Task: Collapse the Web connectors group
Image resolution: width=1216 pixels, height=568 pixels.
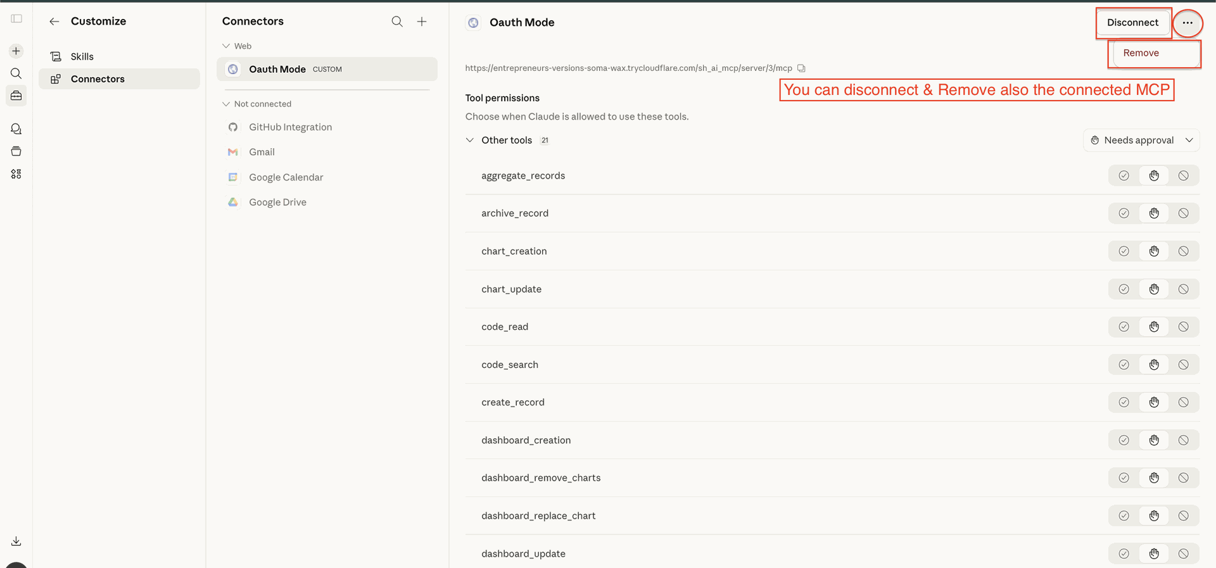Action: coord(226,46)
